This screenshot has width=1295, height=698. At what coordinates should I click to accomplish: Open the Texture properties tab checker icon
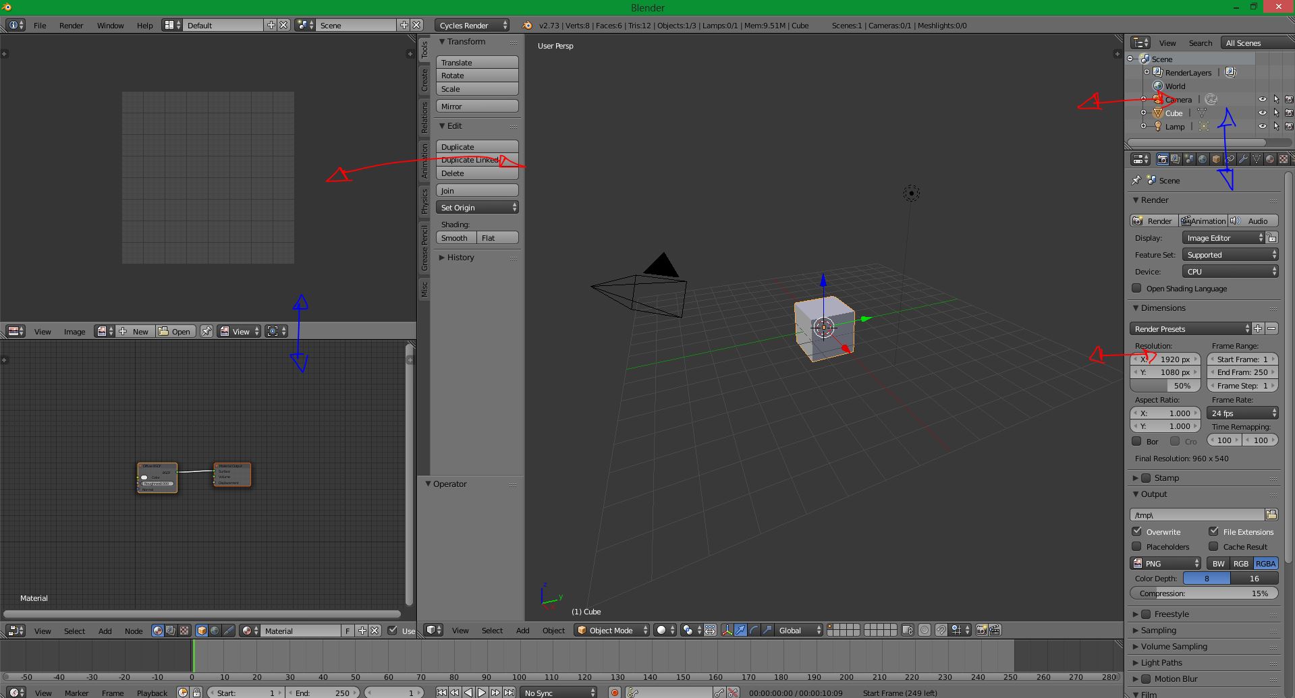pos(1284,159)
